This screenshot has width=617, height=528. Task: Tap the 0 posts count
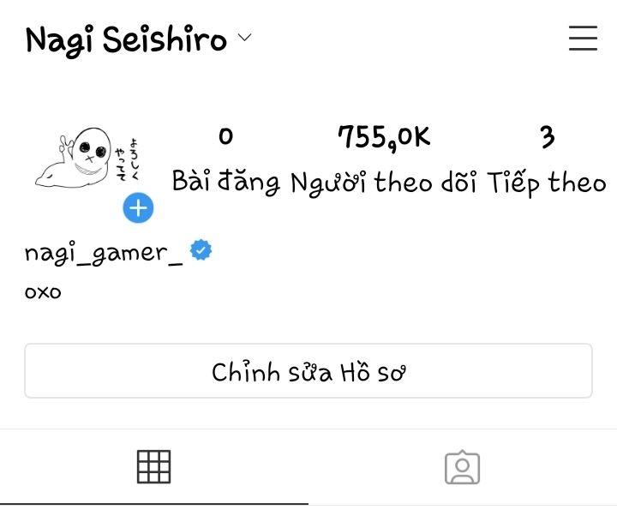click(x=226, y=136)
